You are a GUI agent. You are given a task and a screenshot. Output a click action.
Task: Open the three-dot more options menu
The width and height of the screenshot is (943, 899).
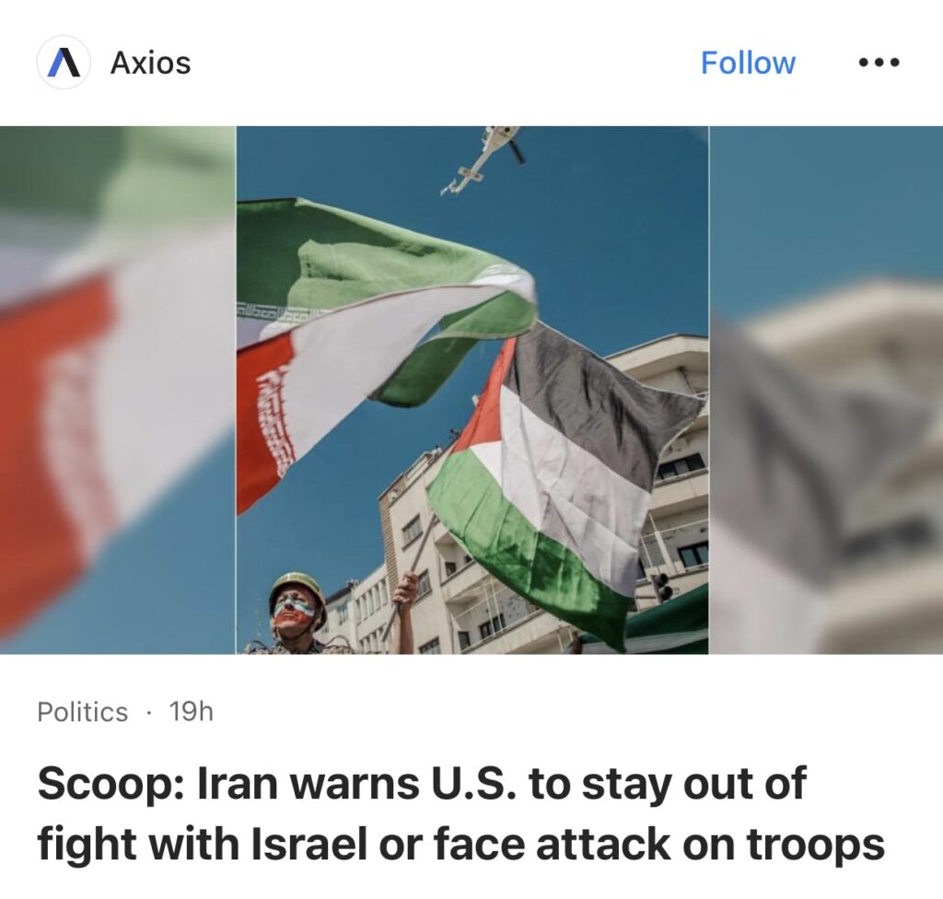tap(879, 63)
